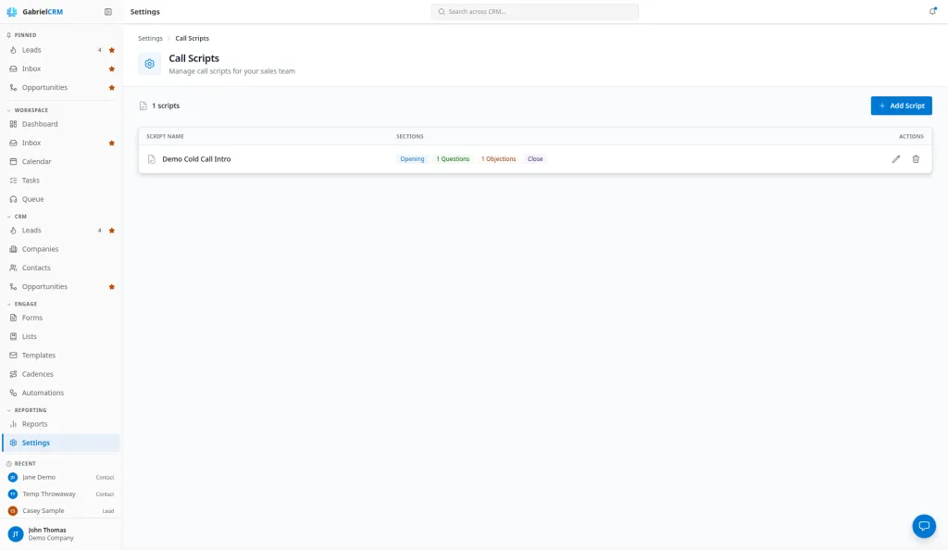Click the document icon beside 1 scripts

[143, 106]
